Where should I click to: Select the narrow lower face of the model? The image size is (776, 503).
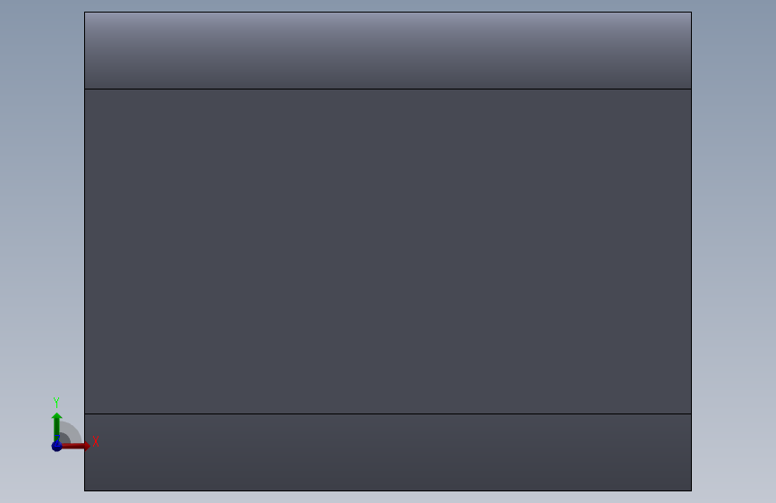tap(388, 453)
